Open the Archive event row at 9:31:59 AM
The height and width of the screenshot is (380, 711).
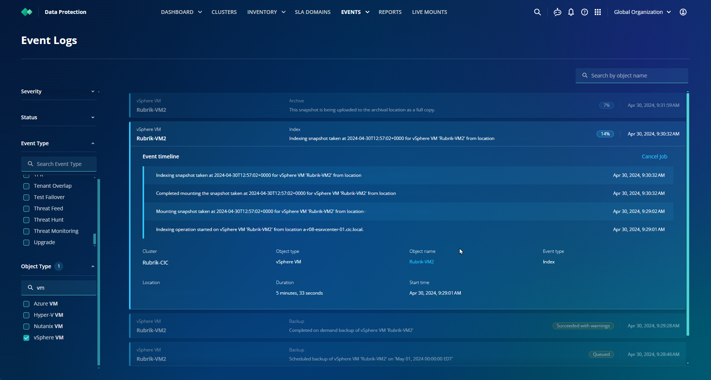click(x=407, y=105)
